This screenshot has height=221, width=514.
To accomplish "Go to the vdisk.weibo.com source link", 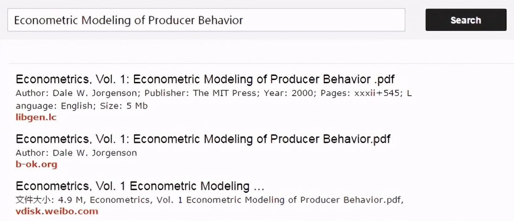I will (57, 211).
